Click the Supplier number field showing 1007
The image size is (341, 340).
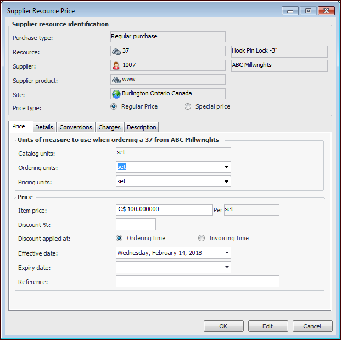pyautogui.click(x=168, y=65)
